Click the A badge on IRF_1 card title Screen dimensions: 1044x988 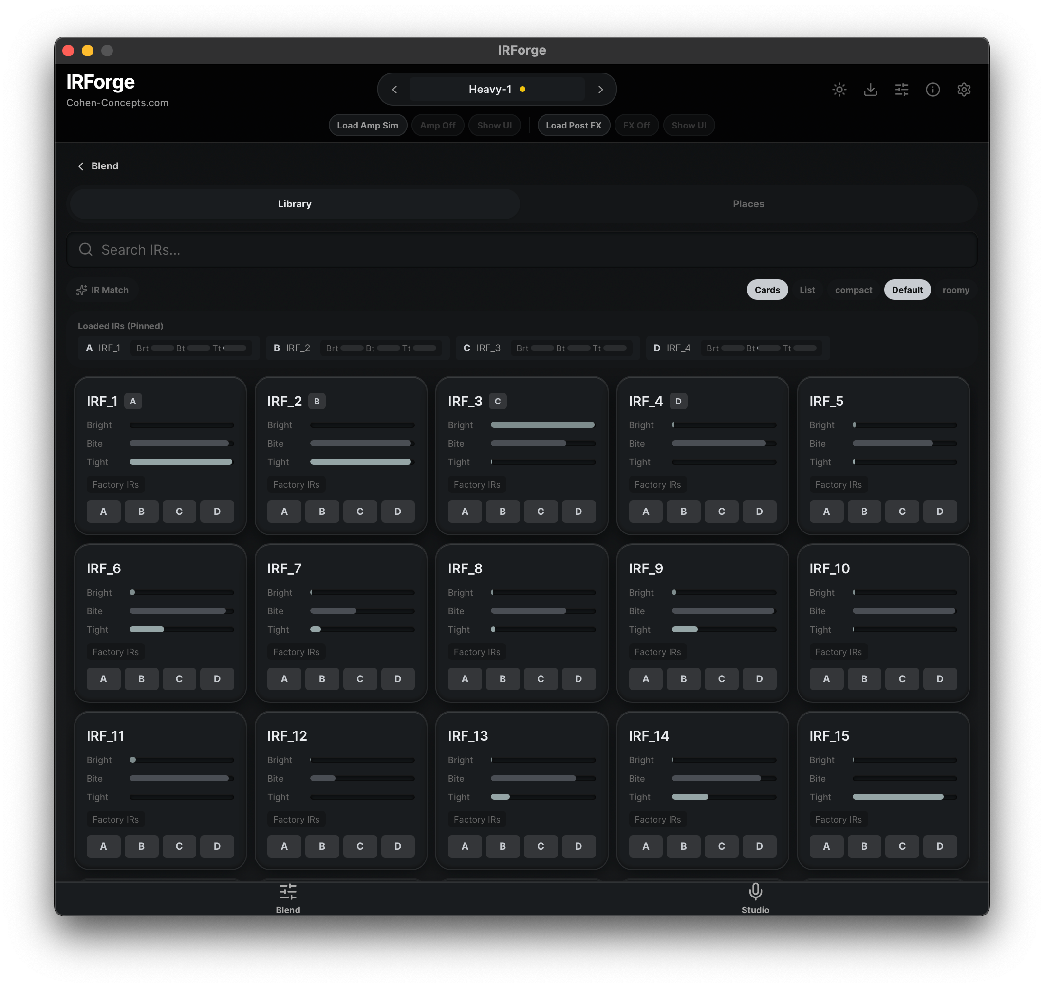pos(133,402)
